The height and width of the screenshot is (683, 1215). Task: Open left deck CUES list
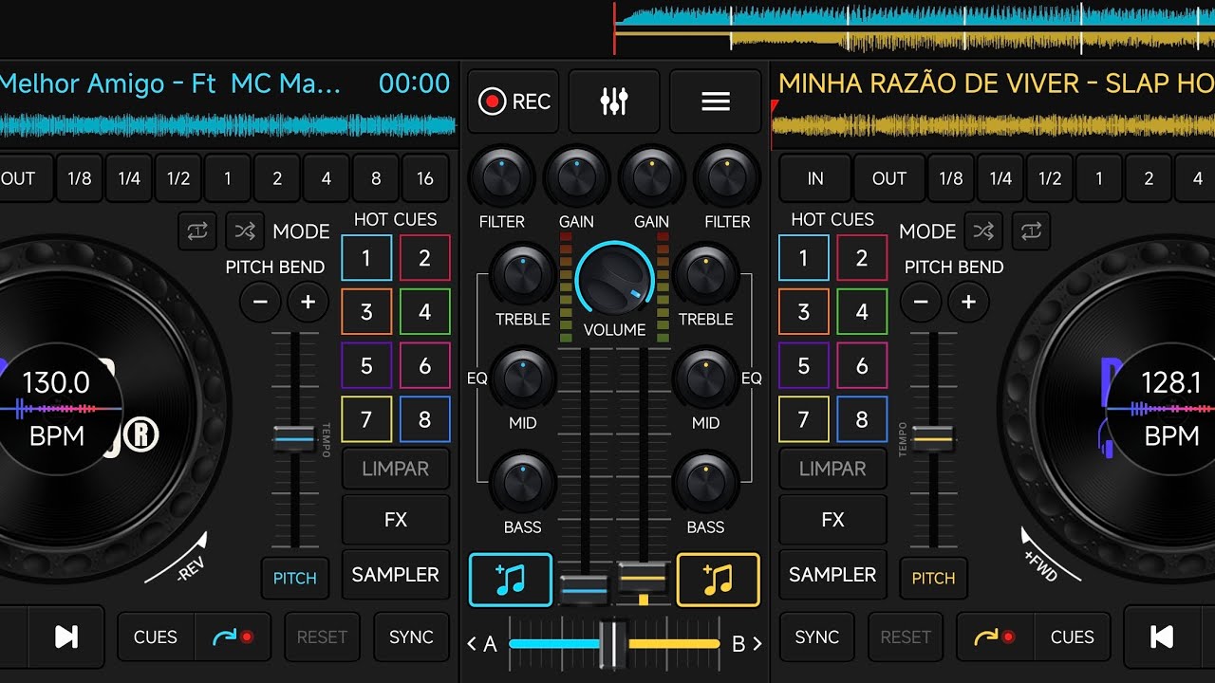point(156,637)
